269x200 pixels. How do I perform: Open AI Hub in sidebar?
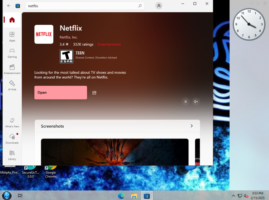[12, 85]
